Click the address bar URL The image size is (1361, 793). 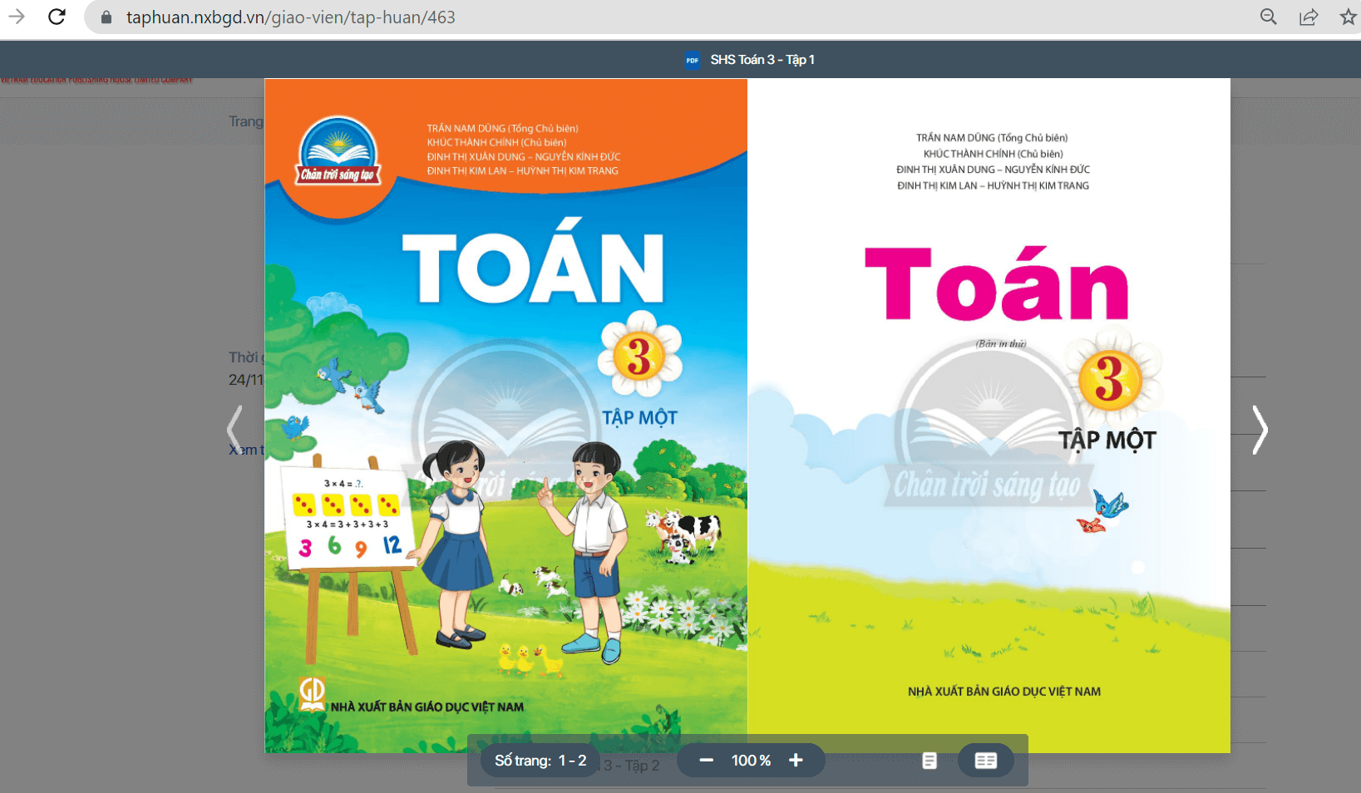click(290, 17)
